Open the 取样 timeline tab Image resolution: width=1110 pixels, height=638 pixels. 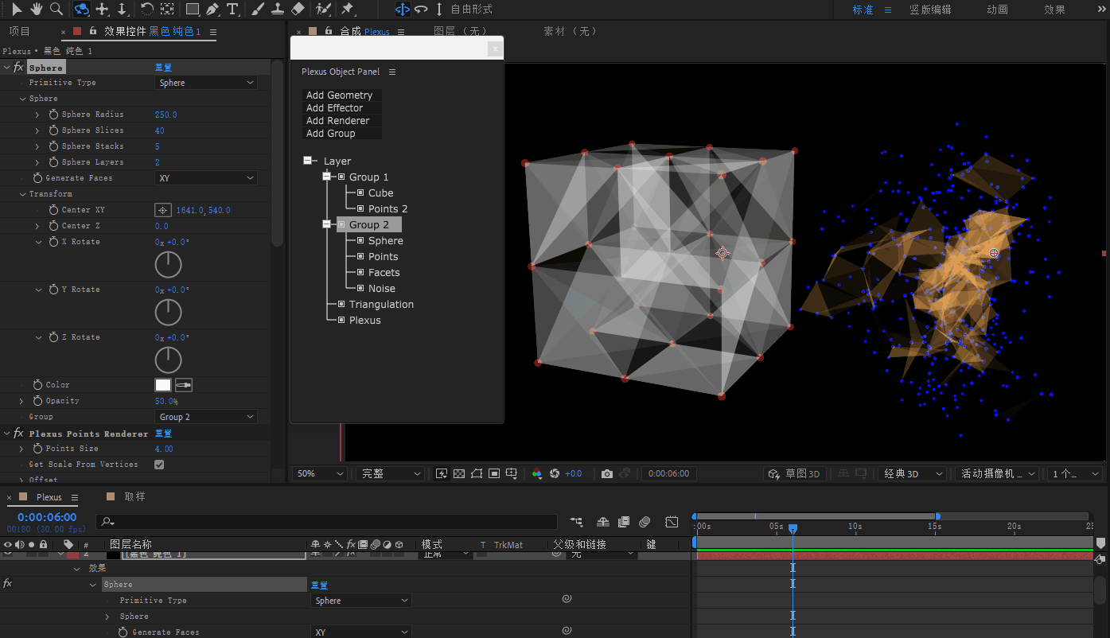[134, 496]
